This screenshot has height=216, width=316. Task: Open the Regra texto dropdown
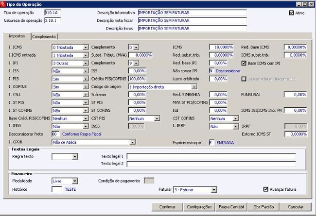point(75,156)
